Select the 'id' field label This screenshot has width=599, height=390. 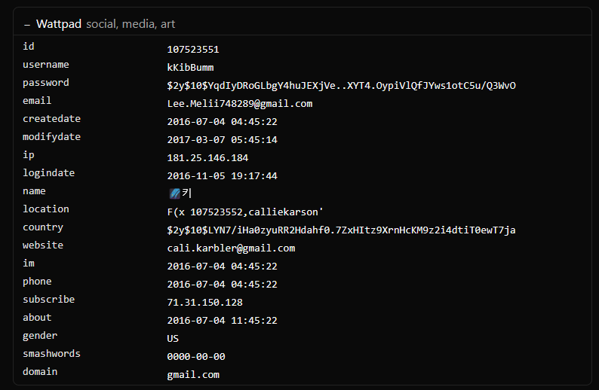(29, 47)
